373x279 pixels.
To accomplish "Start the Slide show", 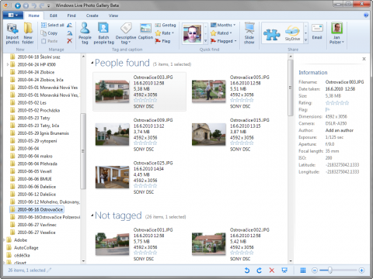I will click(x=249, y=33).
